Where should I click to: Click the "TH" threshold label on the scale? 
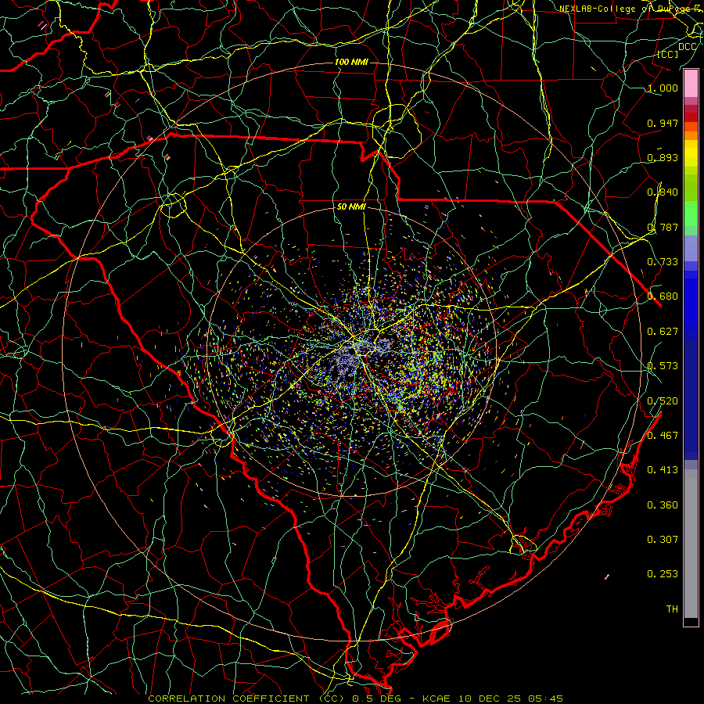(672, 609)
